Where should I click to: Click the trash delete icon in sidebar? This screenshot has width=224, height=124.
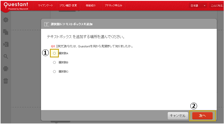(6, 81)
